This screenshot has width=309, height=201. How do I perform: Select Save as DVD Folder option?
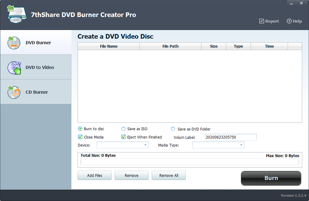coord(173,129)
